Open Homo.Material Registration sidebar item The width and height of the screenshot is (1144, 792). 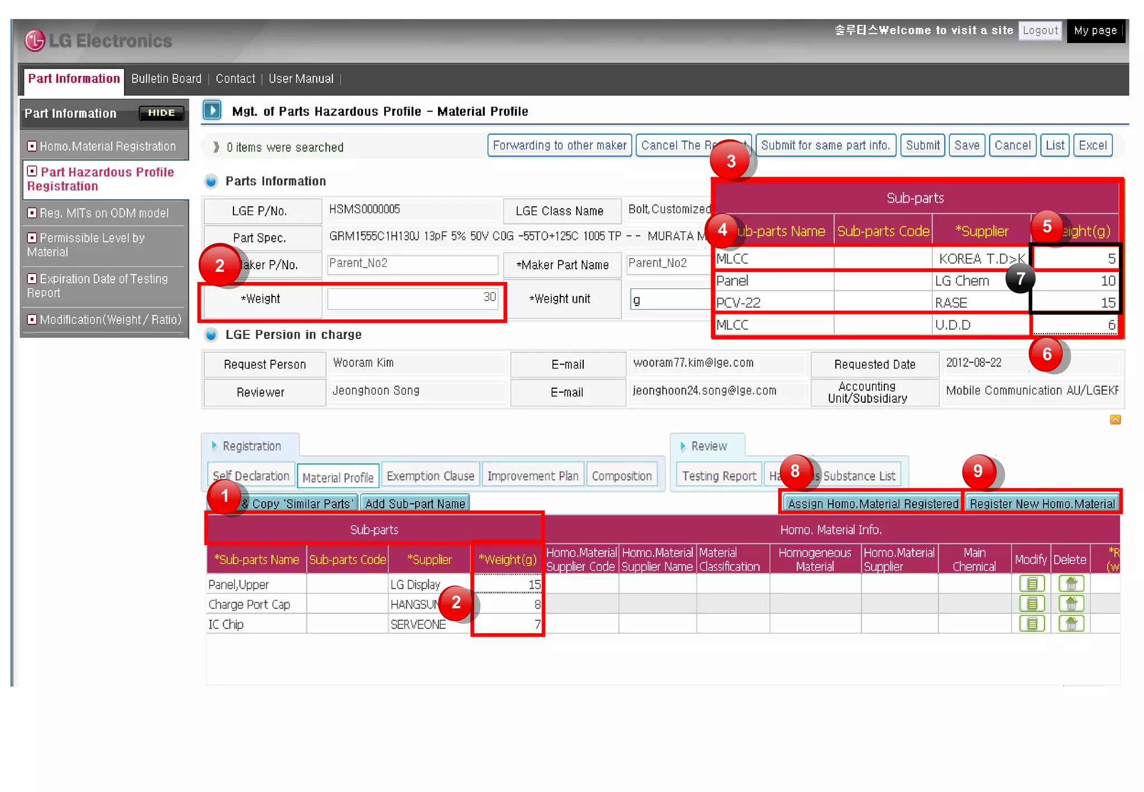(x=106, y=146)
